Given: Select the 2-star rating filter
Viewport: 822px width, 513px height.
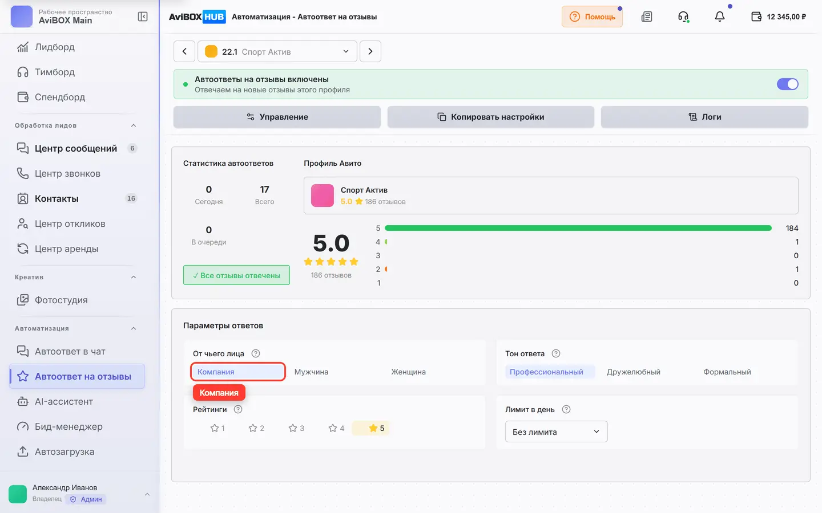Looking at the screenshot, I should 256,428.
